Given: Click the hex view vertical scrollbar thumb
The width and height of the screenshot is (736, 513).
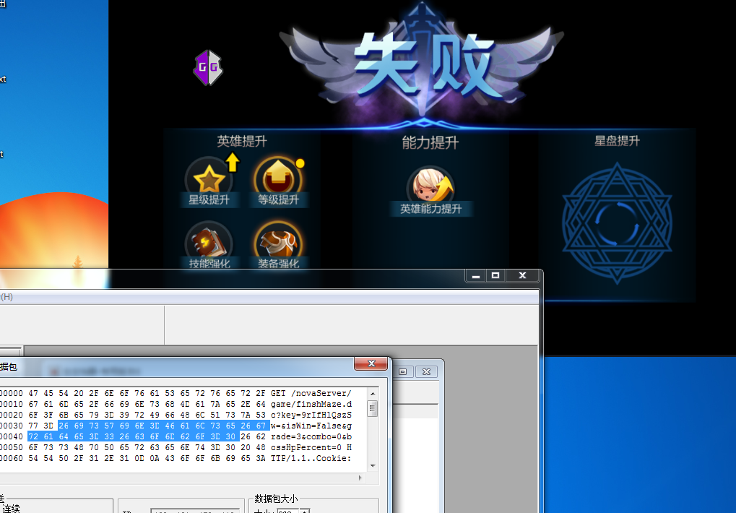Looking at the screenshot, I should [373, 408].
